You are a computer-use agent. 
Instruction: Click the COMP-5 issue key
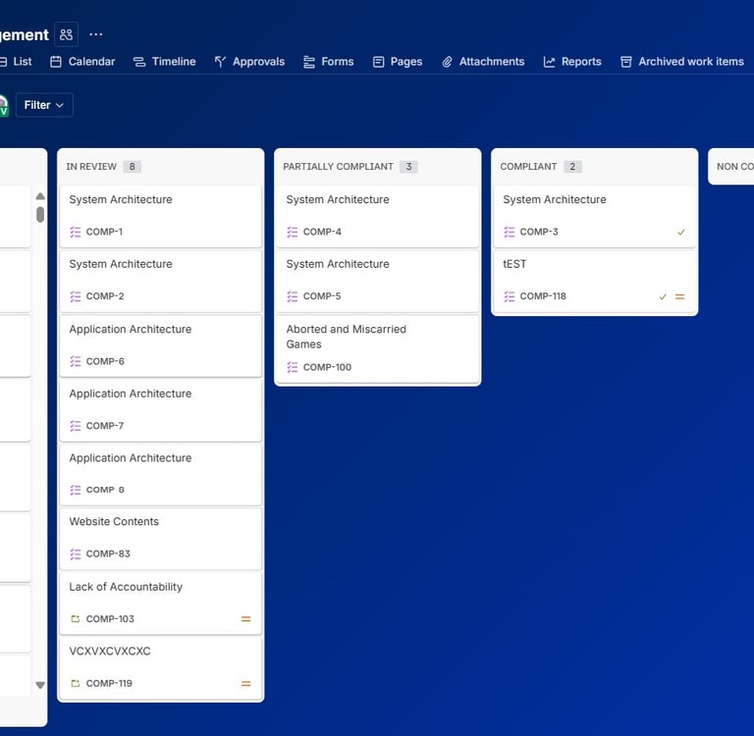pos(322,296)
